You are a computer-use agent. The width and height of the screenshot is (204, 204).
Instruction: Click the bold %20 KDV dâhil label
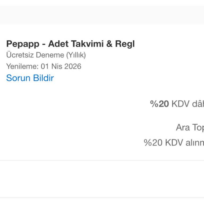[177, 104]
